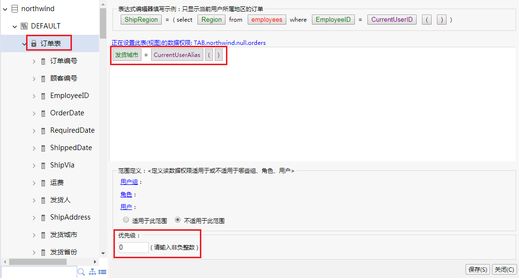Click the ShipRegion example token
The height and width of the screenshot is (278, 519).
[141, 19]
